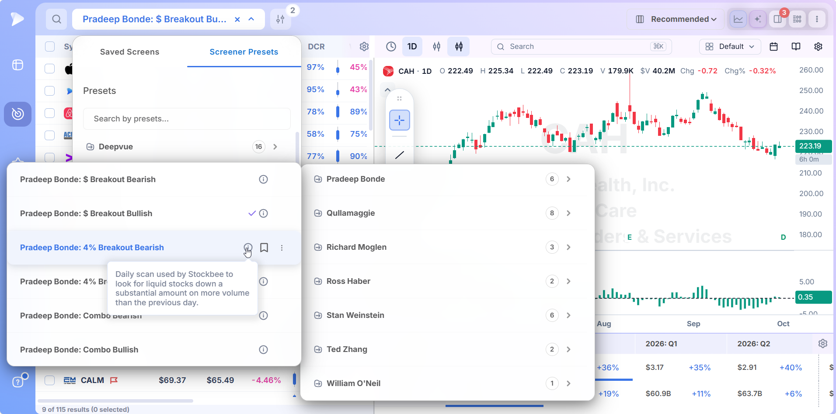Open the Default template dropdown

[x=730, y=47]
